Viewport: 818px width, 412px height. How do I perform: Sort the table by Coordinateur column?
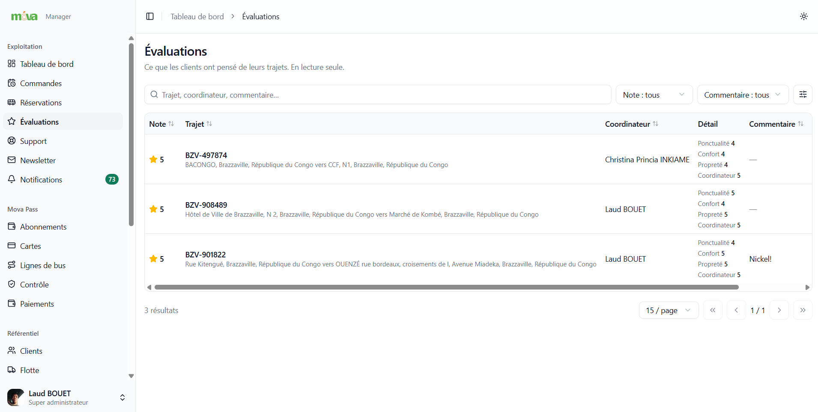pyautogui.click(x=632, y=124)
